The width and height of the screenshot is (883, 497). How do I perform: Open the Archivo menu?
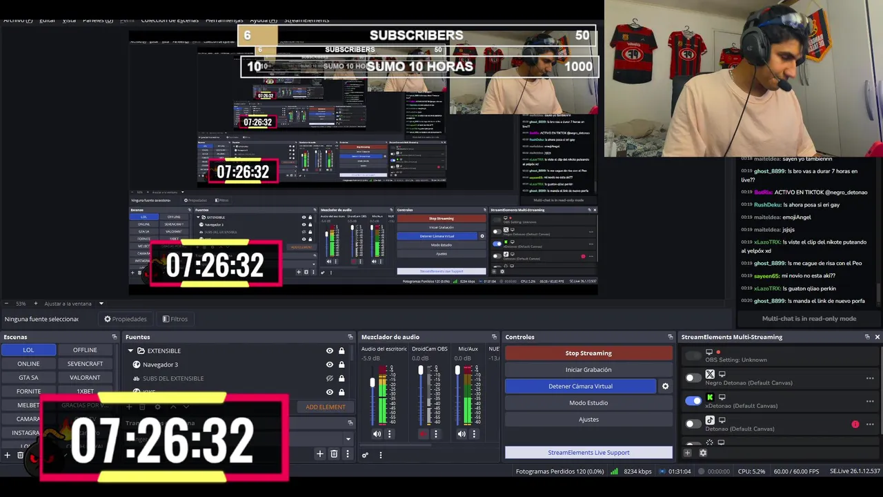(18, 20)
